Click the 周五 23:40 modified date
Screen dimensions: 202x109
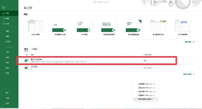(147, 68)
